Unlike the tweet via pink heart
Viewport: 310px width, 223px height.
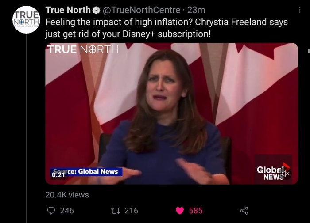[180, 211]
